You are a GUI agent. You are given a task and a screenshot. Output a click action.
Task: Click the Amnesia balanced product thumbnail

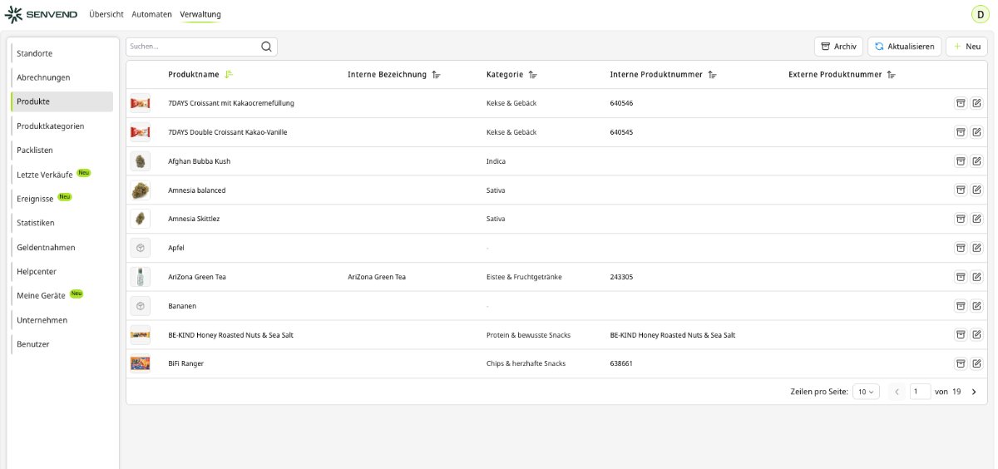click(x=140, y=190)
